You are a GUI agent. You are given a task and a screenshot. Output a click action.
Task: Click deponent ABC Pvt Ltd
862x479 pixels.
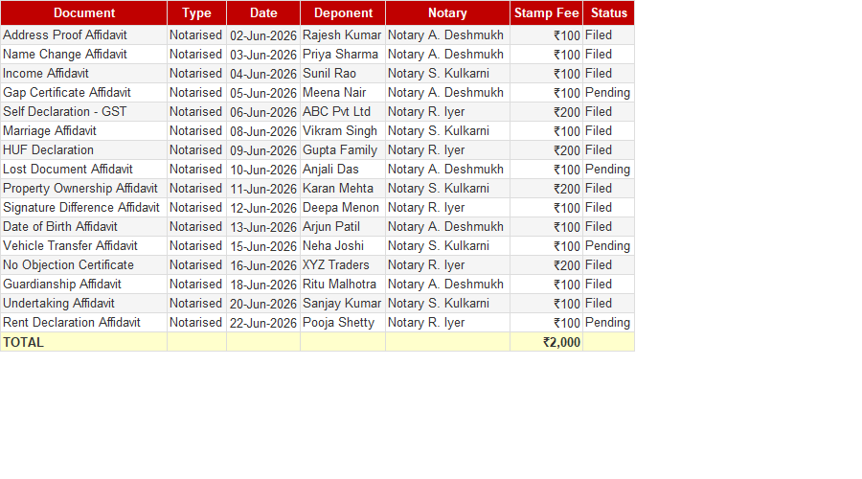click(x=343, y=112)
